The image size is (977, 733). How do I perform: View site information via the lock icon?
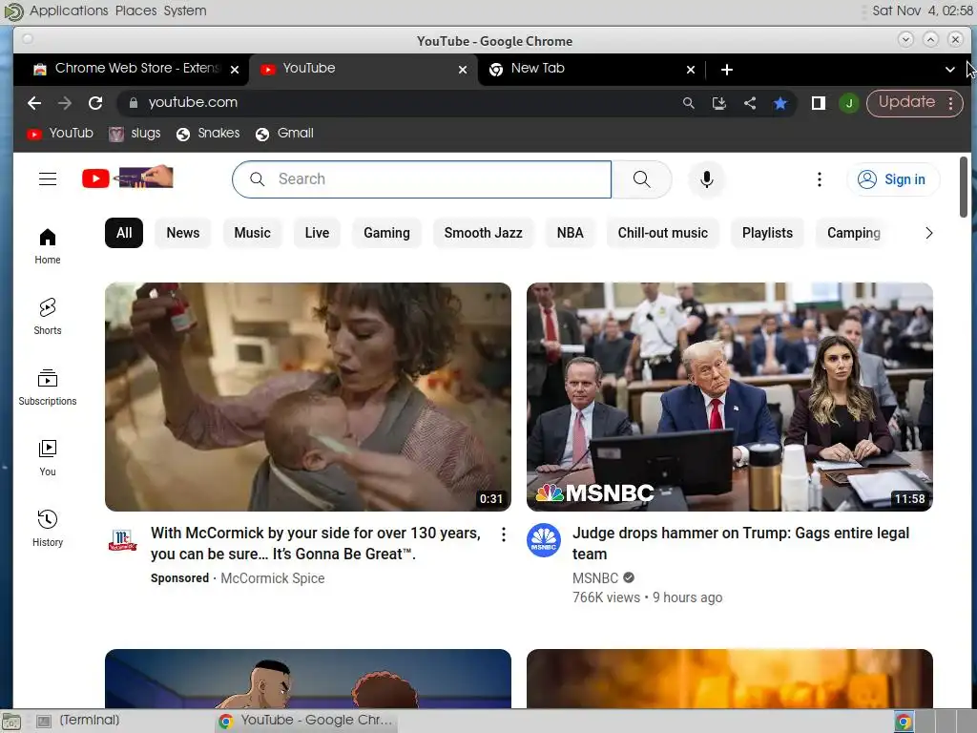tap(133, 103)
